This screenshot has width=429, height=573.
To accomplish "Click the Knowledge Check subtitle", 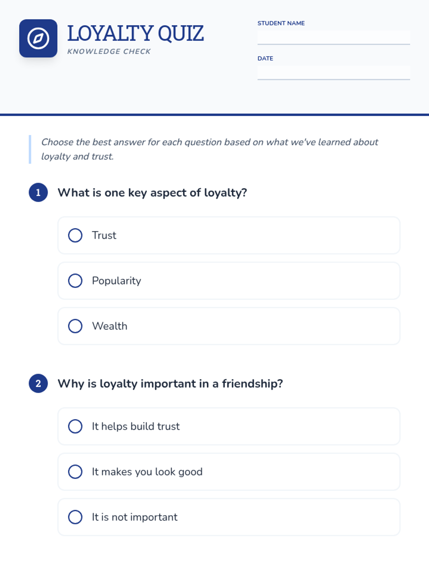I will 109,52.
